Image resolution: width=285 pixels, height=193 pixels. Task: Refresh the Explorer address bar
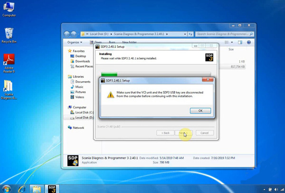click(190, 34)
